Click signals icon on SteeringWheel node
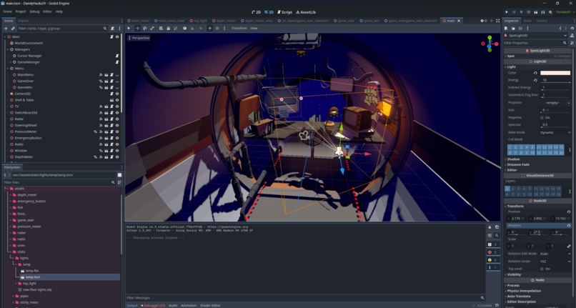 coord(101,125)
